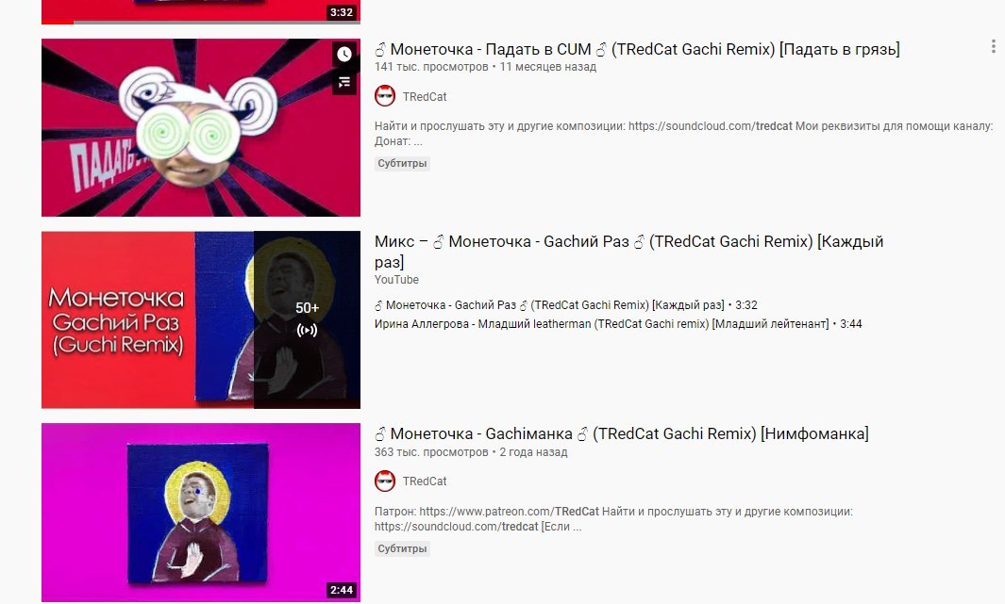Select Младший leatherman track 3:44 in mix

618,324
